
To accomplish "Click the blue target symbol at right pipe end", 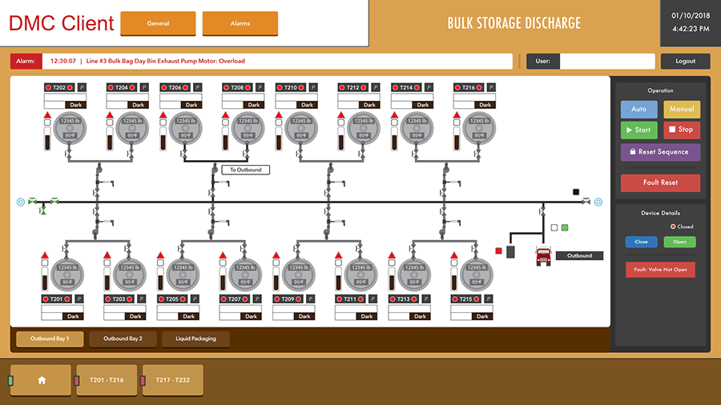I will (598, 202).
